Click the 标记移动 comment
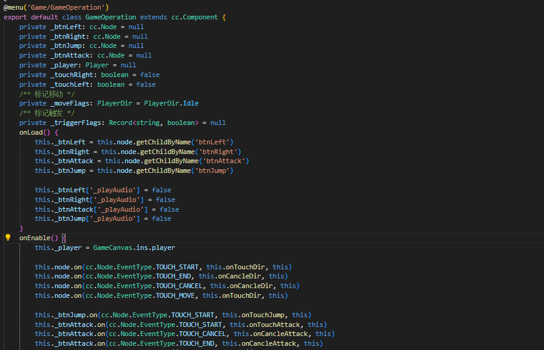 (47, 94)
